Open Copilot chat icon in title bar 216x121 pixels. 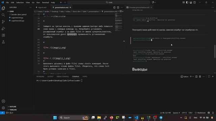pos(153,2)
